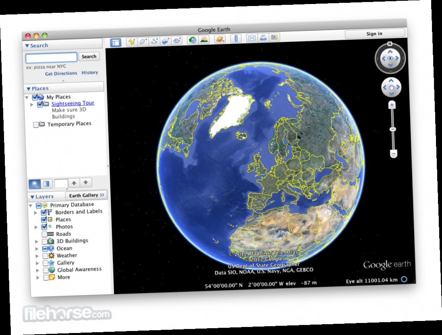Screen dimensions: 442x335
Task: View in Google Maps toolbar icon
Action: pyautogui.click(x=274, y=37)
